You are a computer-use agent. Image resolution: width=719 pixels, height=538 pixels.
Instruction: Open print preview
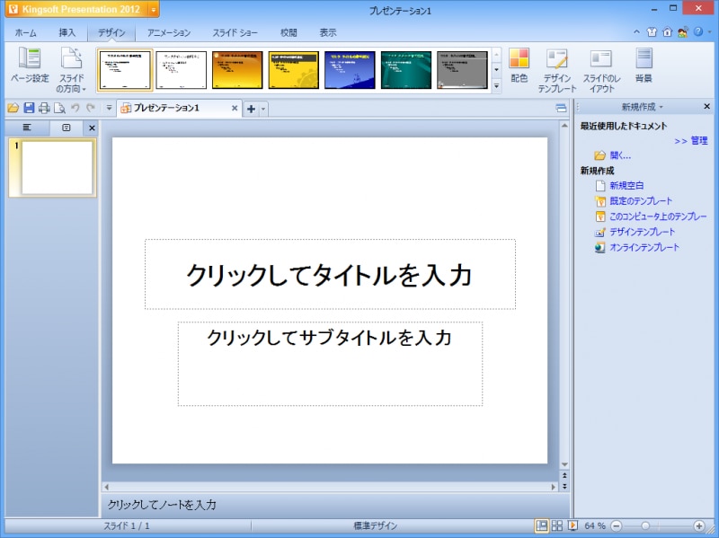point(58,108)
